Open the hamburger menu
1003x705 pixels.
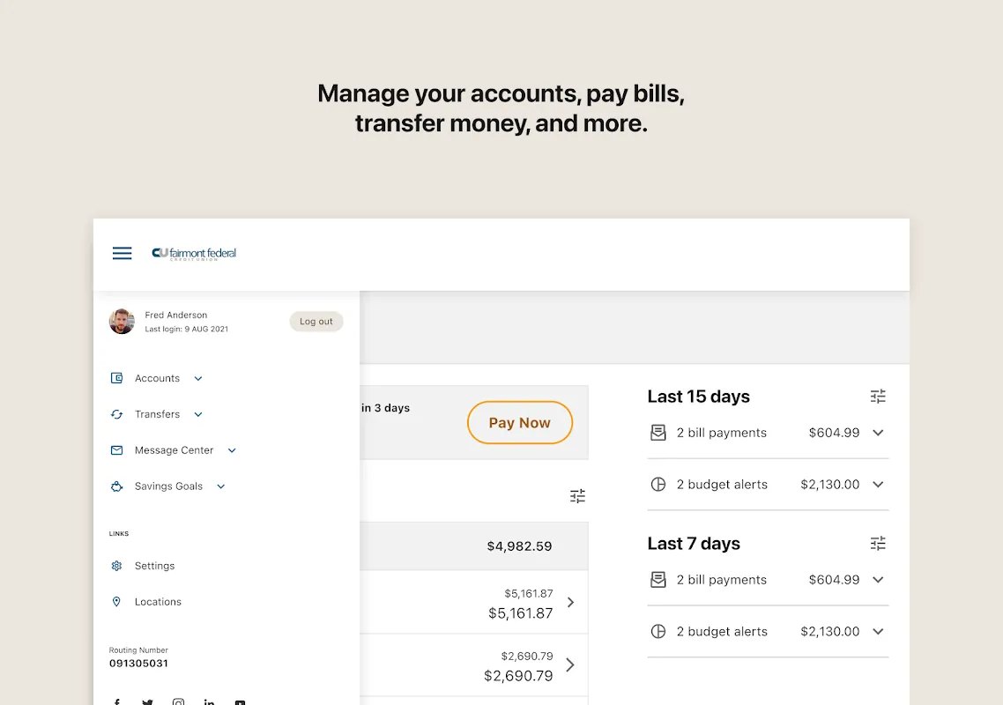pos(123,254)
